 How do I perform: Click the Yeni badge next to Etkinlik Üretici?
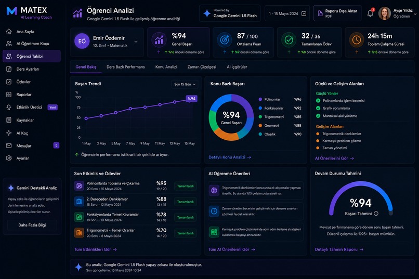click(53, 108)
